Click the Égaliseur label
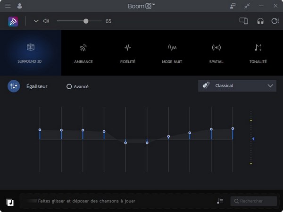The width and height of the screenshot is (283, 212). coord(37,86)
